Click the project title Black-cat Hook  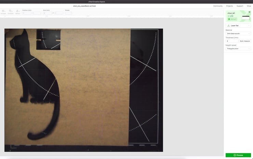(x=84, y=6)
